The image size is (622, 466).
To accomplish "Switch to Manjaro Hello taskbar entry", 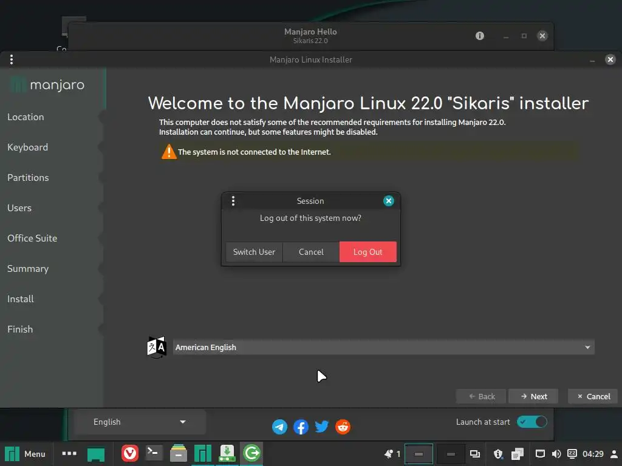I will point(203,453).
